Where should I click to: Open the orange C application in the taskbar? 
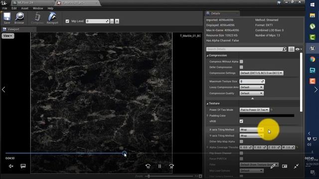click(313, 81)
